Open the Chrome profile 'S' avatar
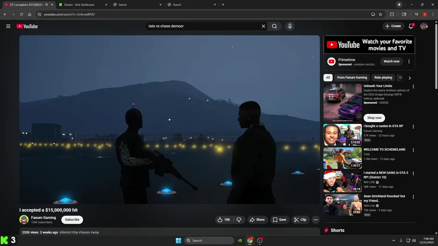 pos(425,14)
